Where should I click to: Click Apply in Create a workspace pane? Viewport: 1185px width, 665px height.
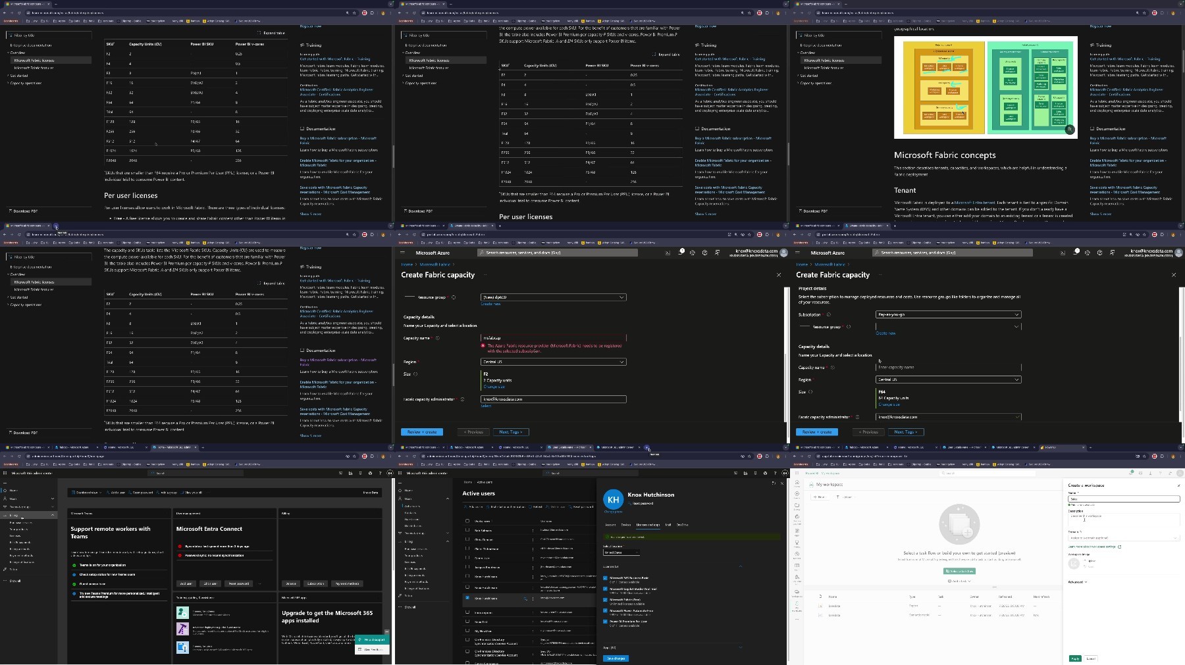click(x=1075, y=658)
